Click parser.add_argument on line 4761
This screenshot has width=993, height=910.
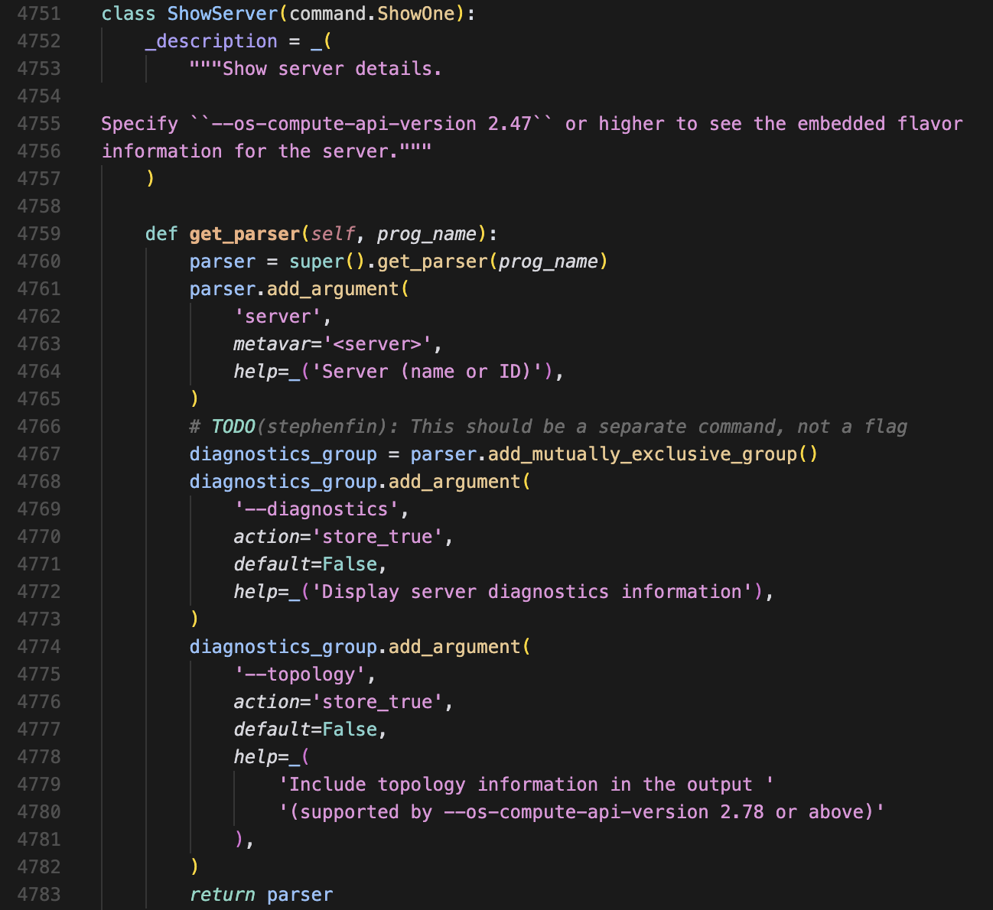(294, 289)
